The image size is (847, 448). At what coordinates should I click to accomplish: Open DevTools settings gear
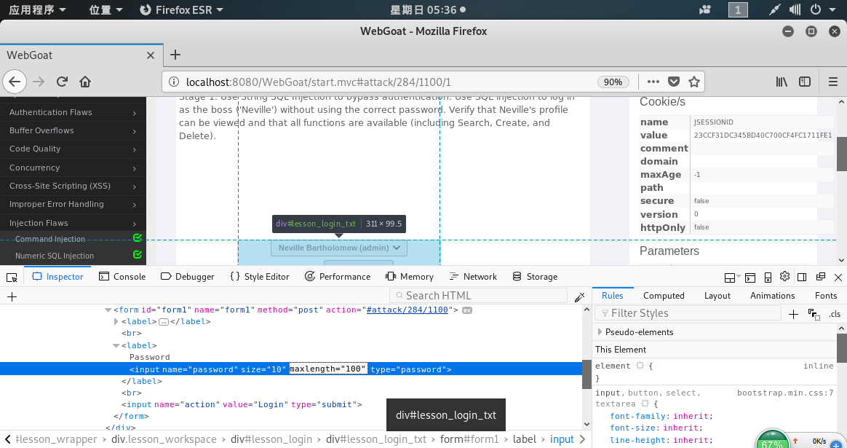[785, 277]
